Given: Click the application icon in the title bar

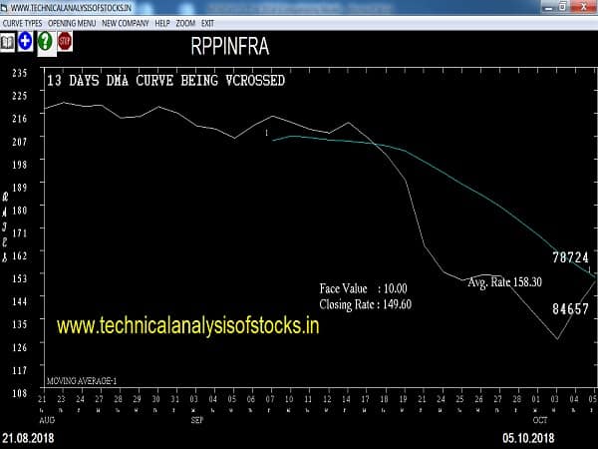Looking at the screenshot, I should pos(7,7).
